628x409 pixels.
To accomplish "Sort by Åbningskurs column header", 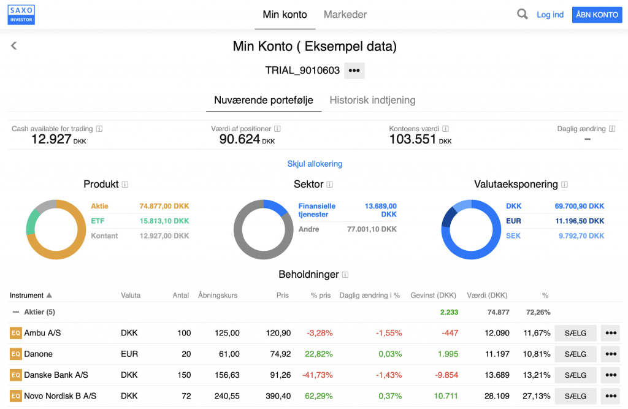I will pyautogui.click(x=218, y=295).
